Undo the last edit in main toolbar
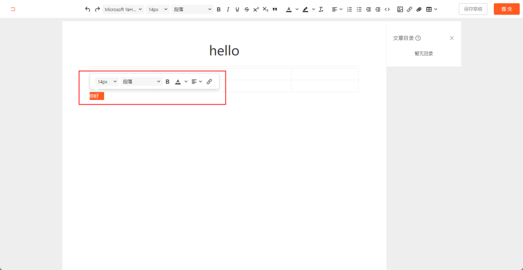Viewport: 523px width, 270px height. (x=88, y=9)
